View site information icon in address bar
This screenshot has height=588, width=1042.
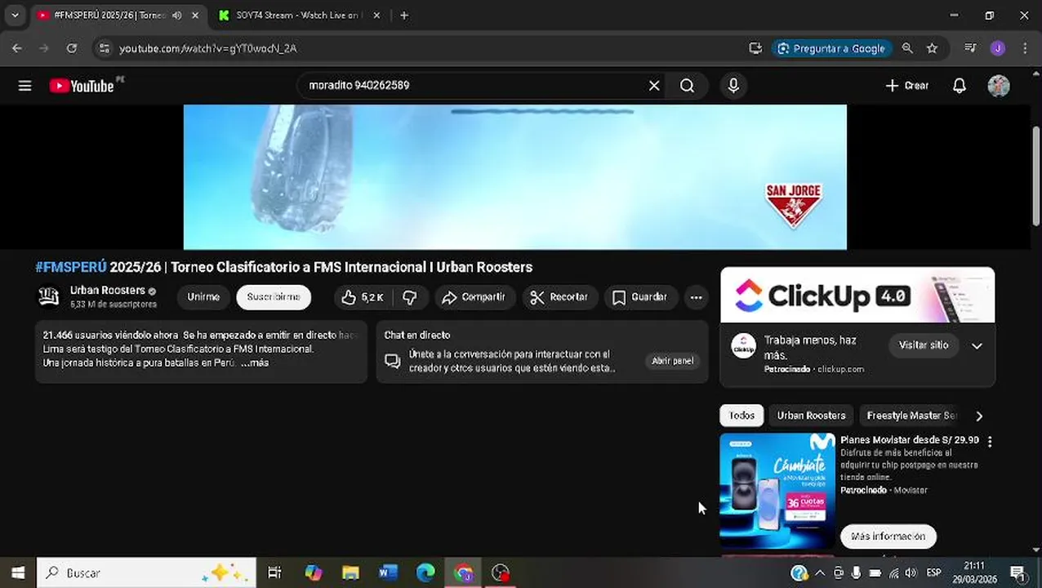point(103,48)
